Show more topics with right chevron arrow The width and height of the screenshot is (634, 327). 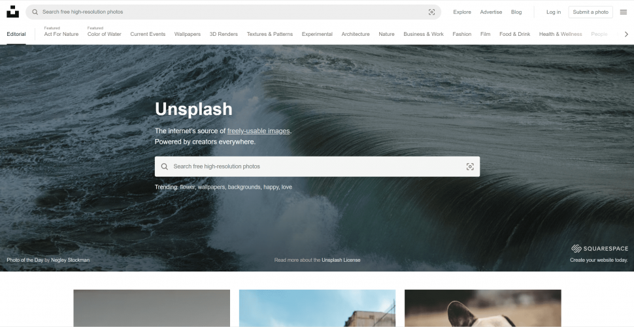click(626, 35)
